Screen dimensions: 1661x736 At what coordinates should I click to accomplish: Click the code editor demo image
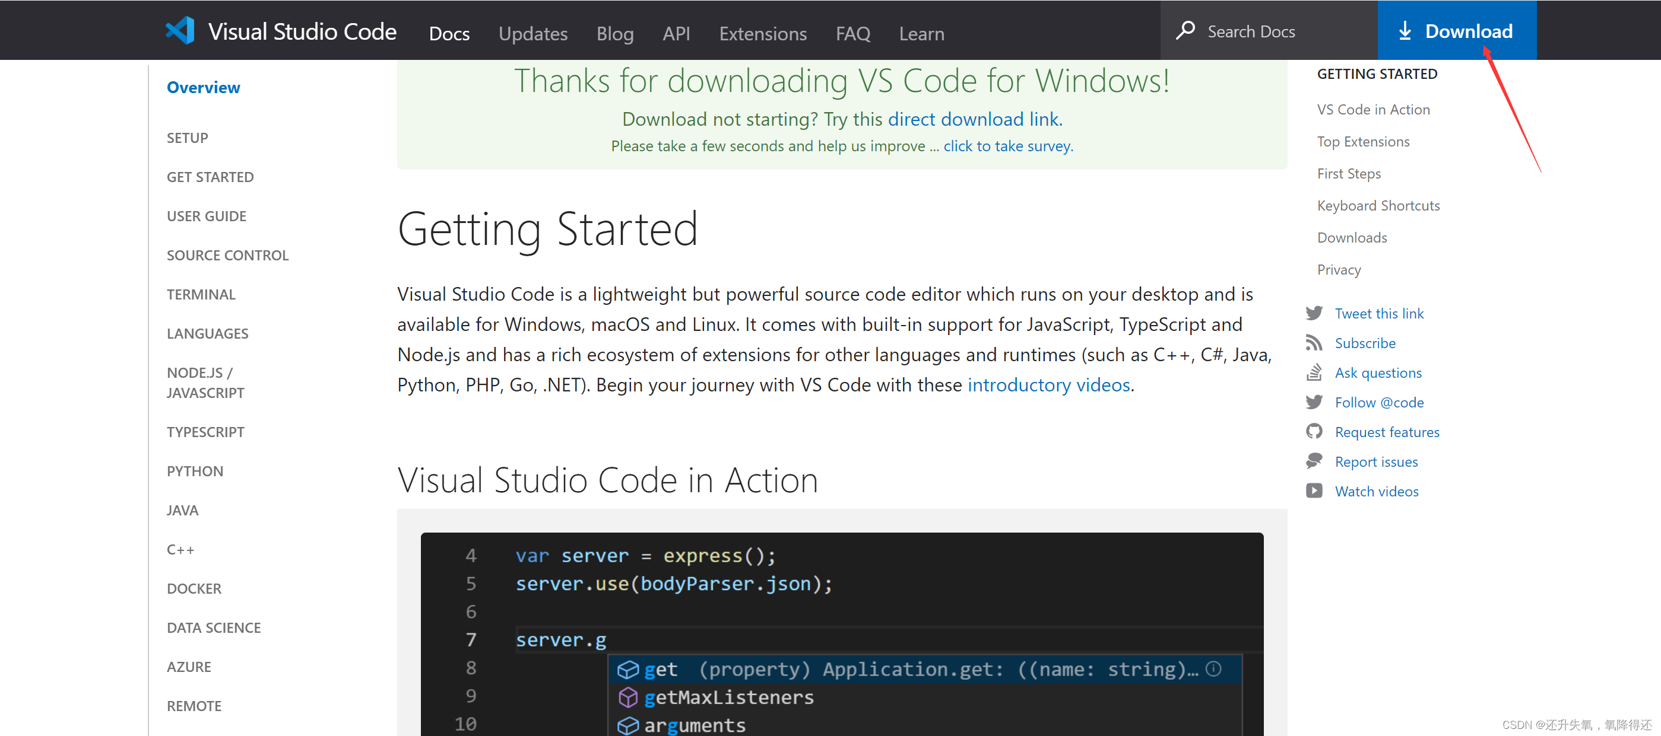click(x=842, y=634)
